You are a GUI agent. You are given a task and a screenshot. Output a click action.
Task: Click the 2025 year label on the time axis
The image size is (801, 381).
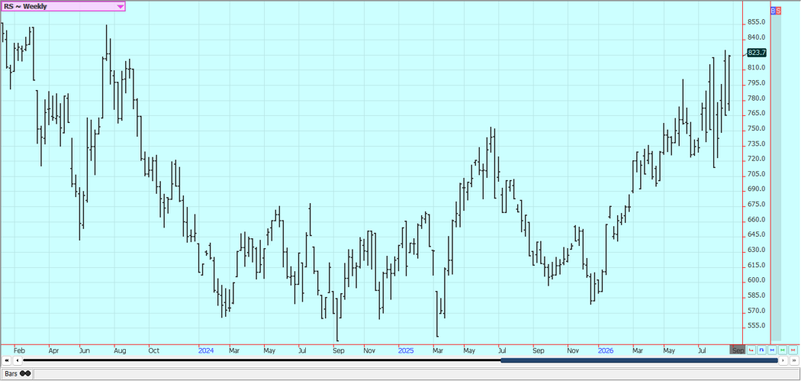pyautogui.click(x=406, y=350)
